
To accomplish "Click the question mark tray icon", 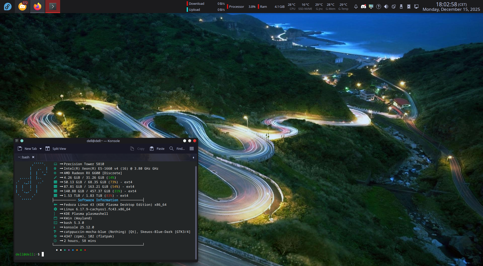I will [379, 7].
